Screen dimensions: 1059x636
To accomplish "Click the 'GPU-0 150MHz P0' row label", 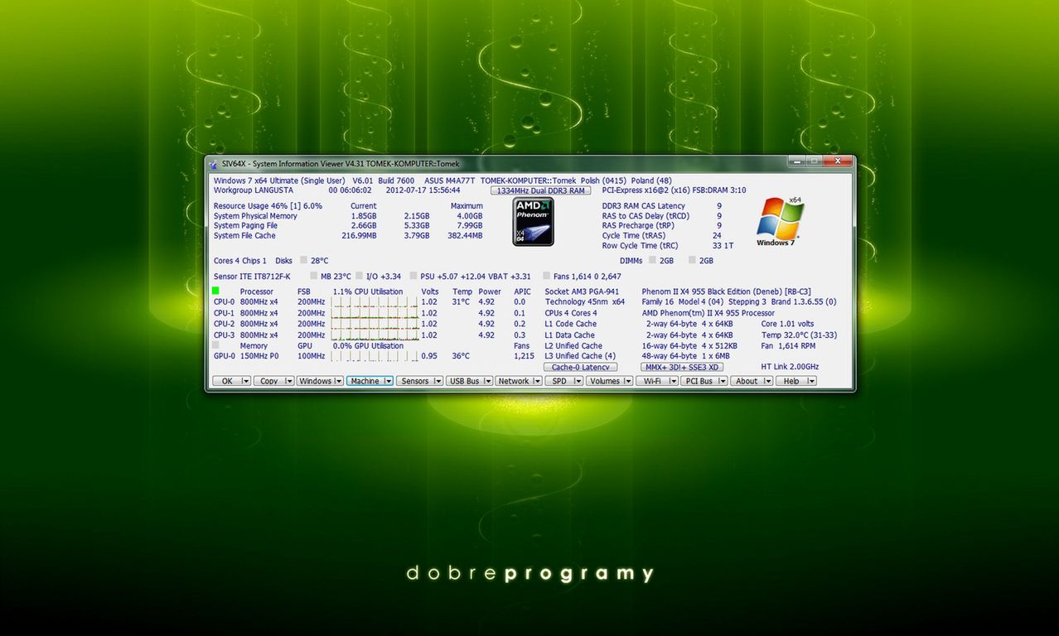I will 246,356.
